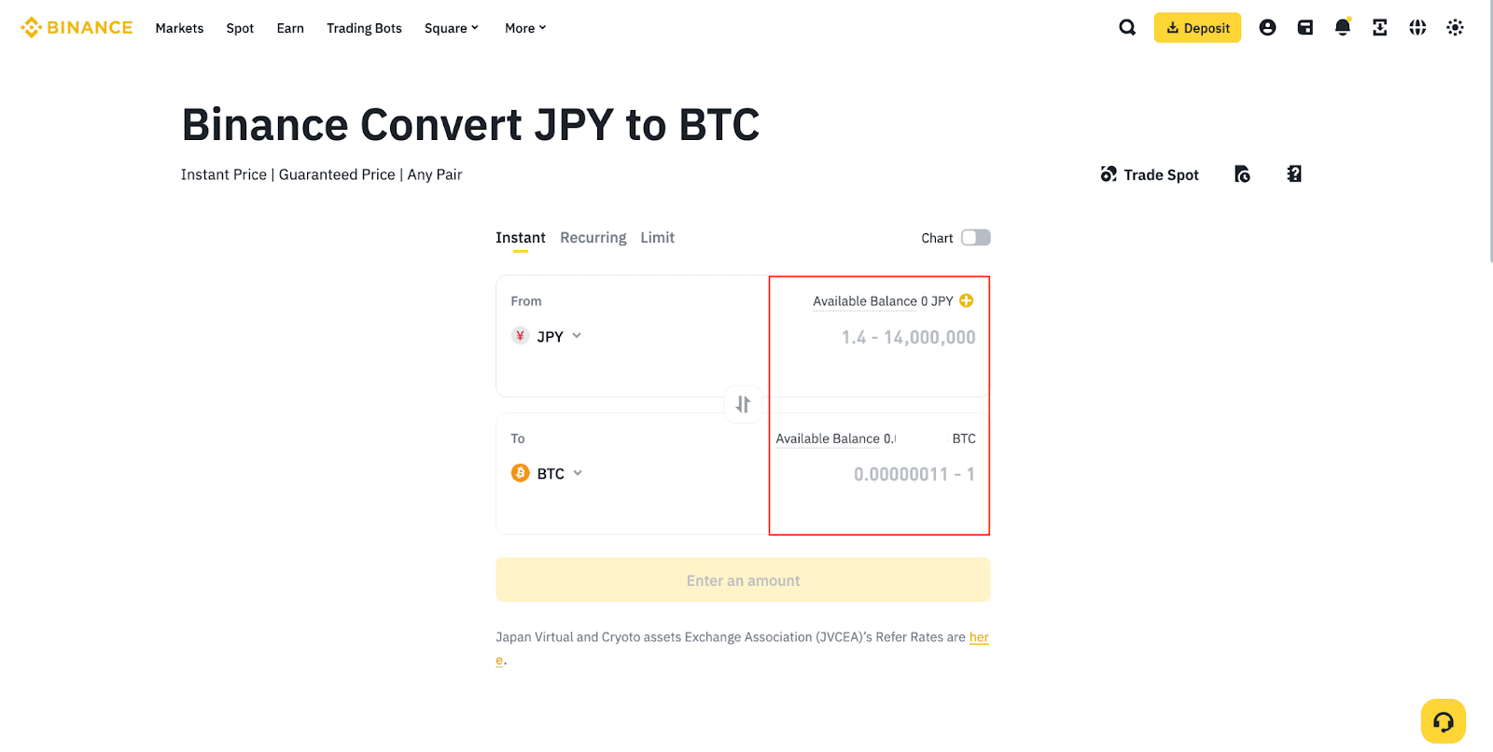
Task: Expand the More menu
Action: coord(525,28)
